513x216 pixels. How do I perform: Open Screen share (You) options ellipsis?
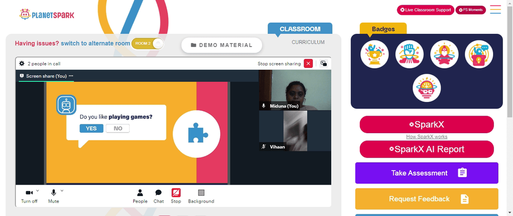[71, 76]
